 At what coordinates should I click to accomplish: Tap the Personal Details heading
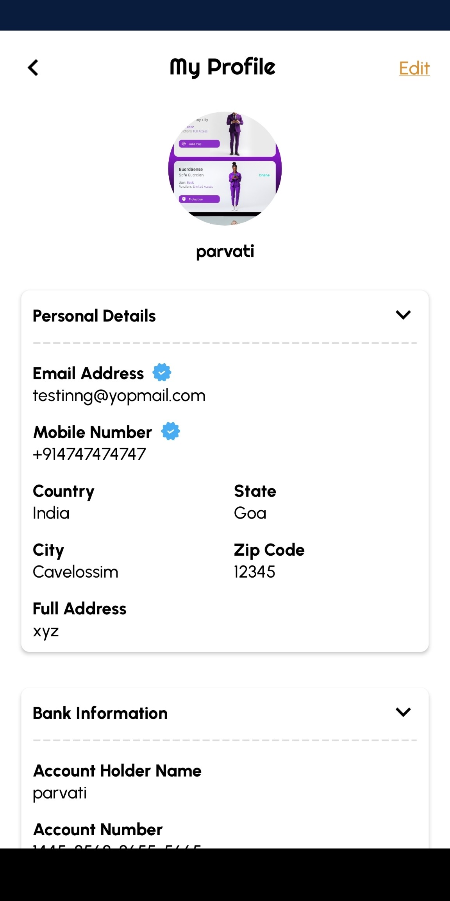pyautogui.click(x=94, y=316)
